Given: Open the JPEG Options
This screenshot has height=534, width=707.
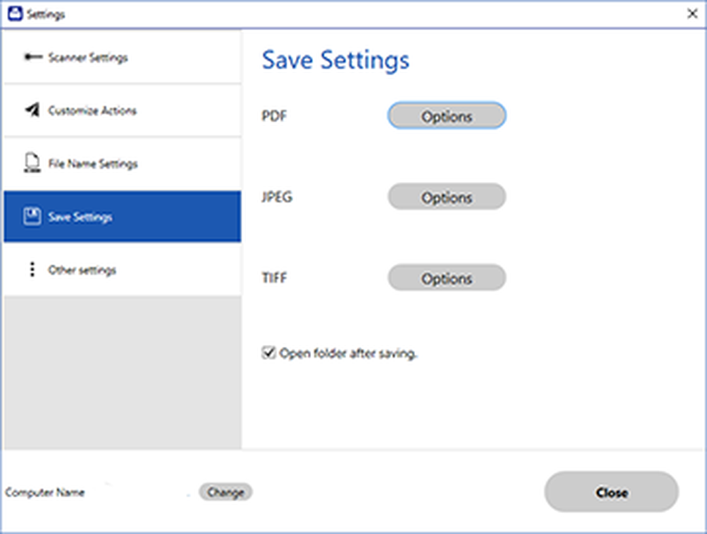Looking at the screenshot, I should pyautogui.click(x=447, y=197).
